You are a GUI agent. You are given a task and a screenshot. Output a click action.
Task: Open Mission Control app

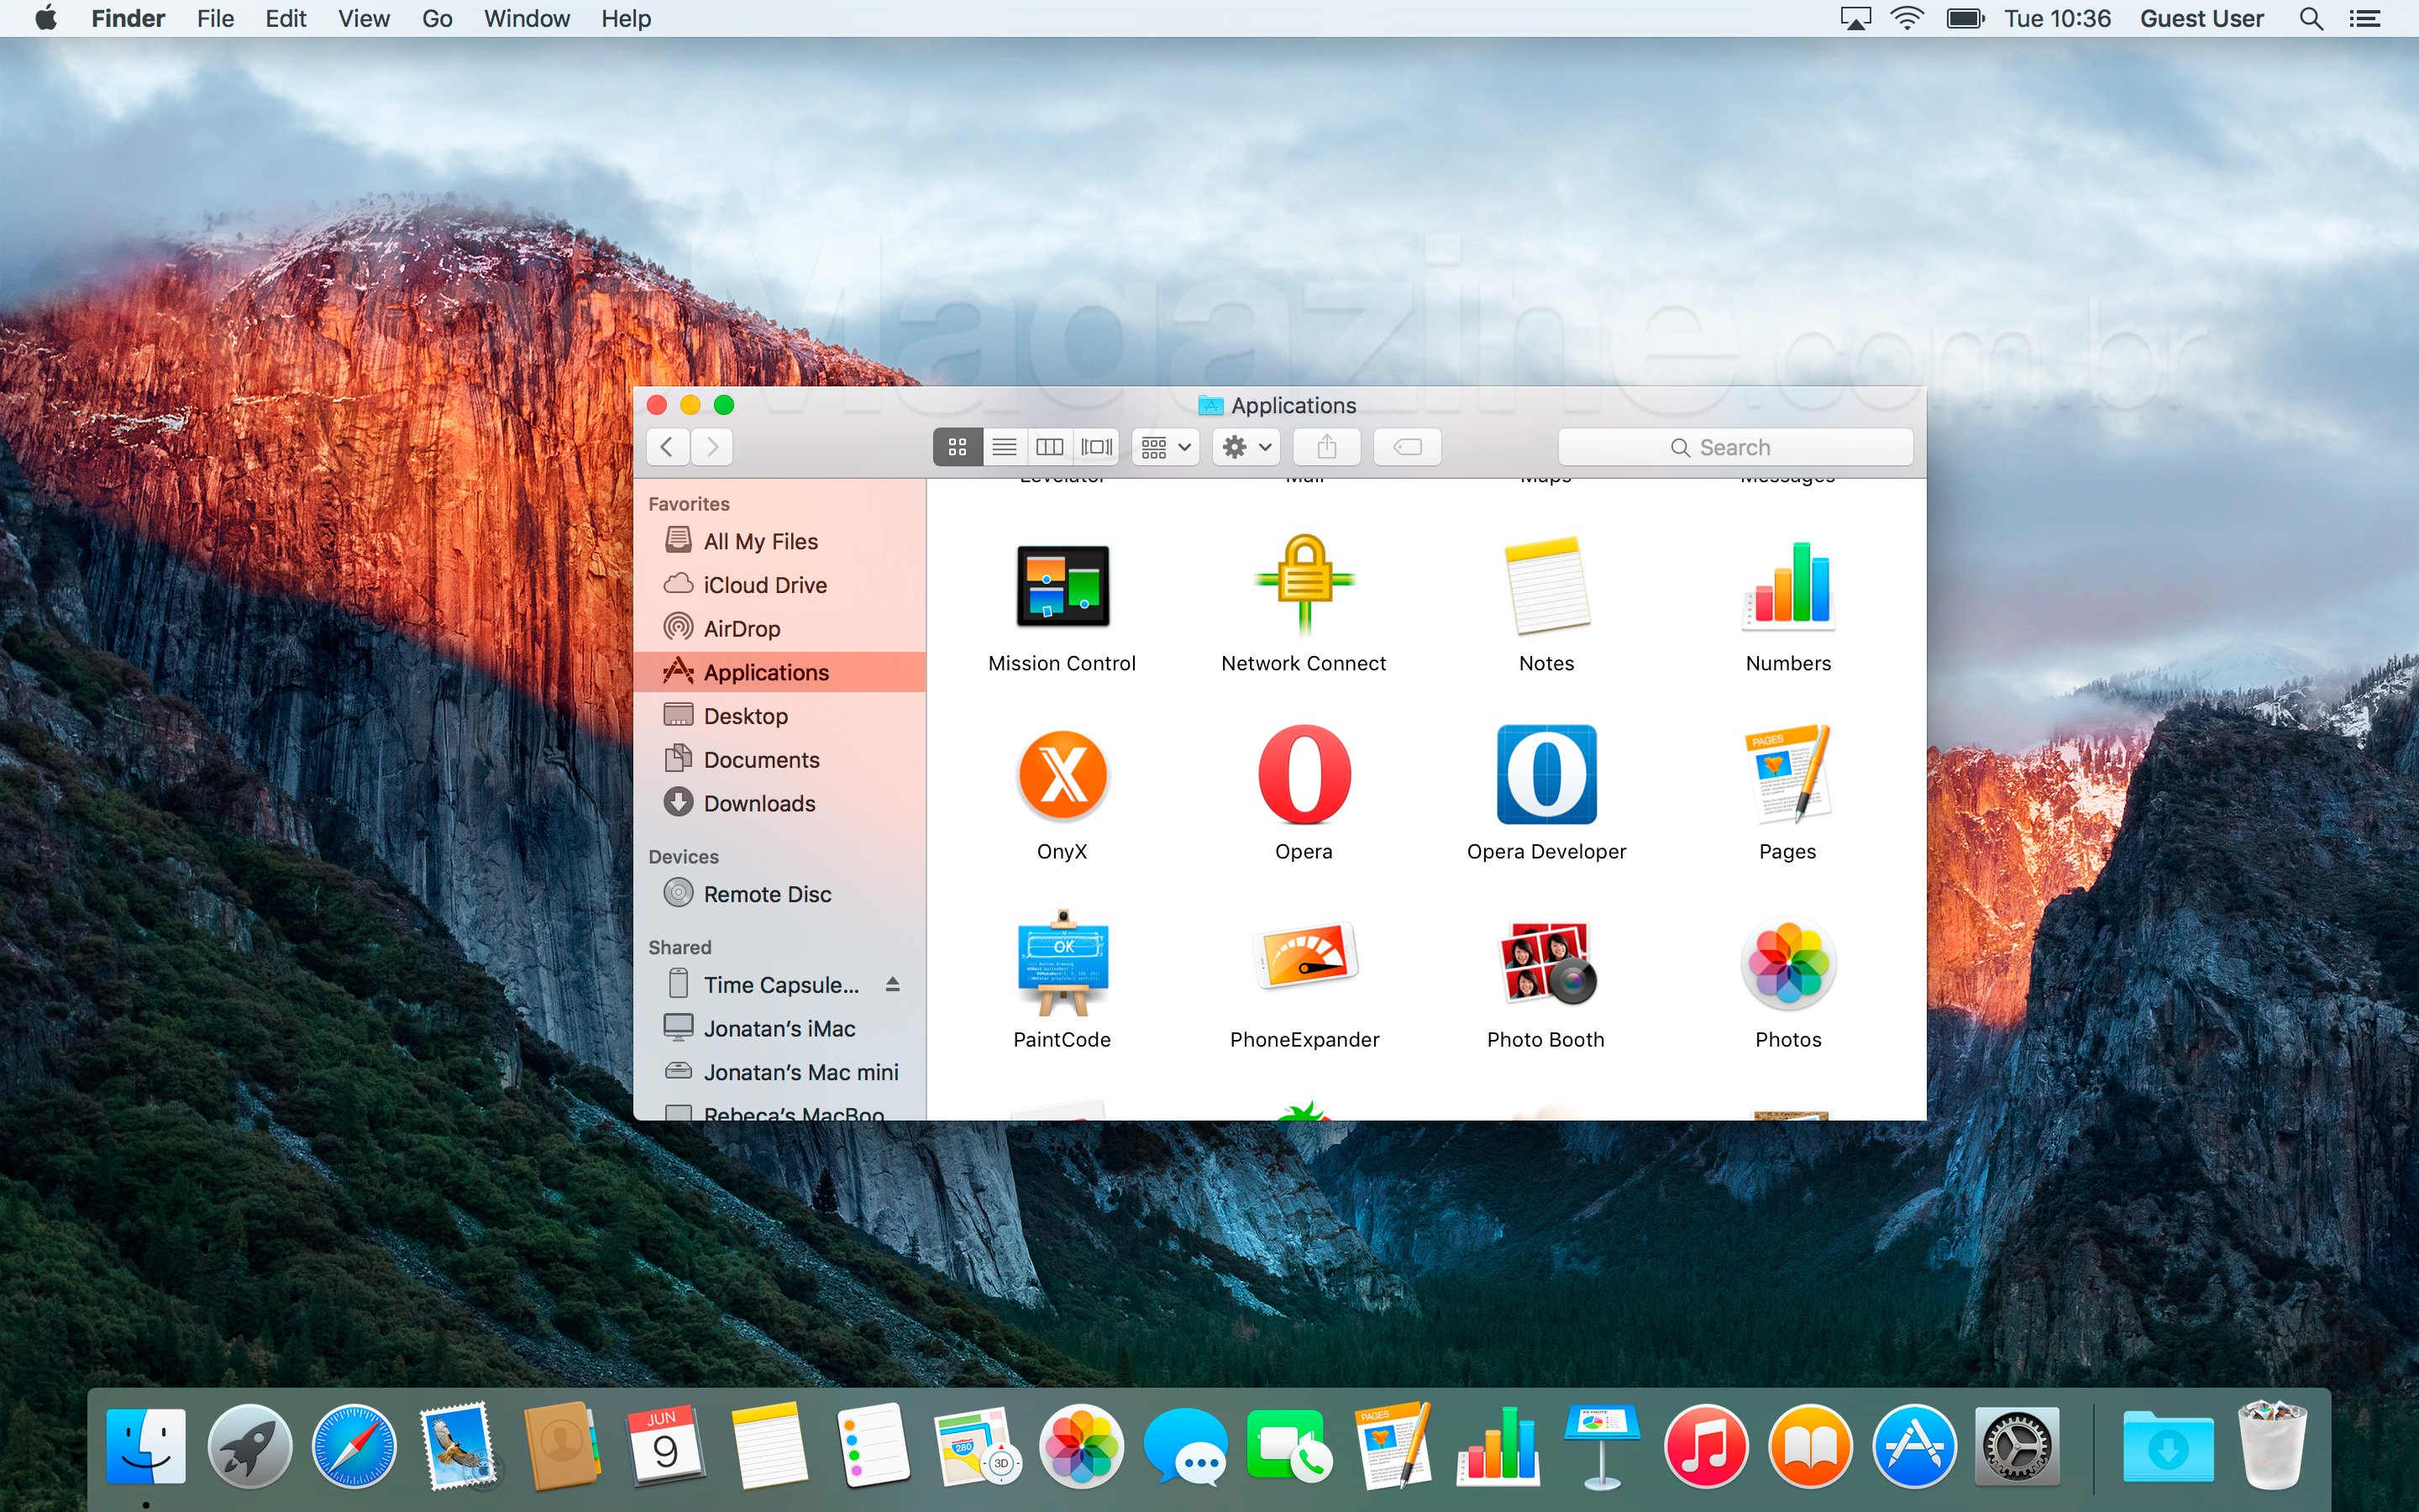click(x=1059, y=587)
